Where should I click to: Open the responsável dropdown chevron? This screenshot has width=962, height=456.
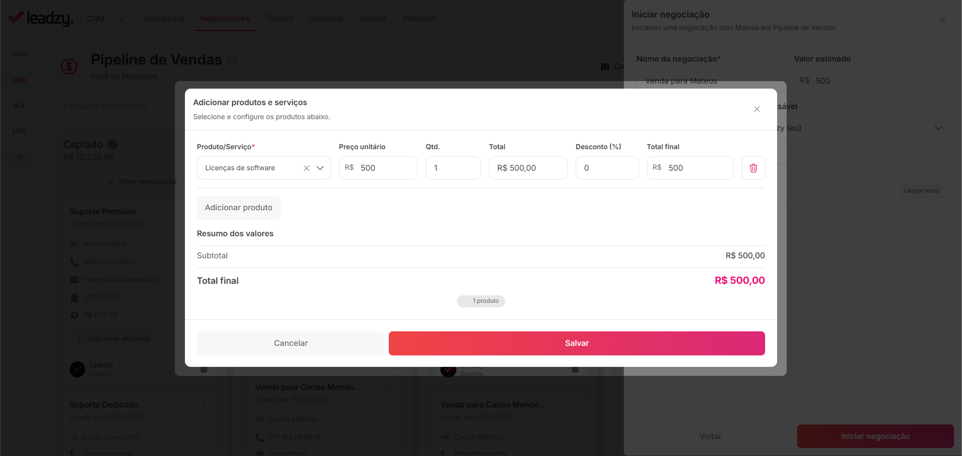(938, 128)
